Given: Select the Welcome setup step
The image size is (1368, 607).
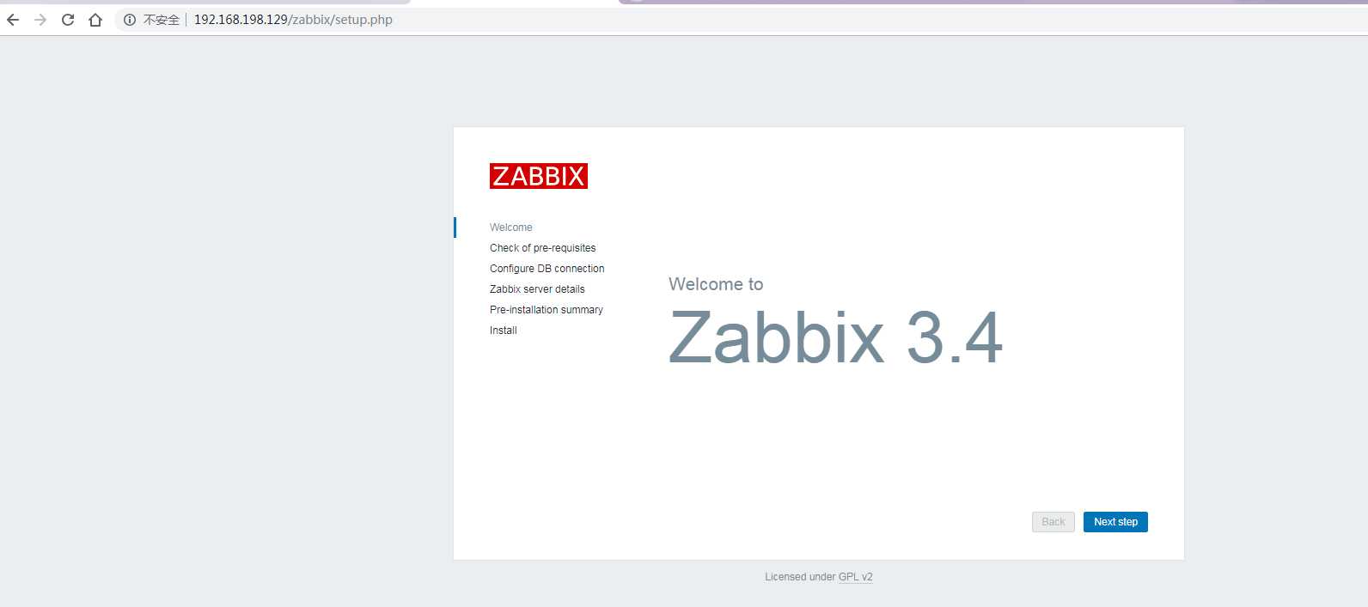Looking at the screenshot, I should click(x=511, y=228).
